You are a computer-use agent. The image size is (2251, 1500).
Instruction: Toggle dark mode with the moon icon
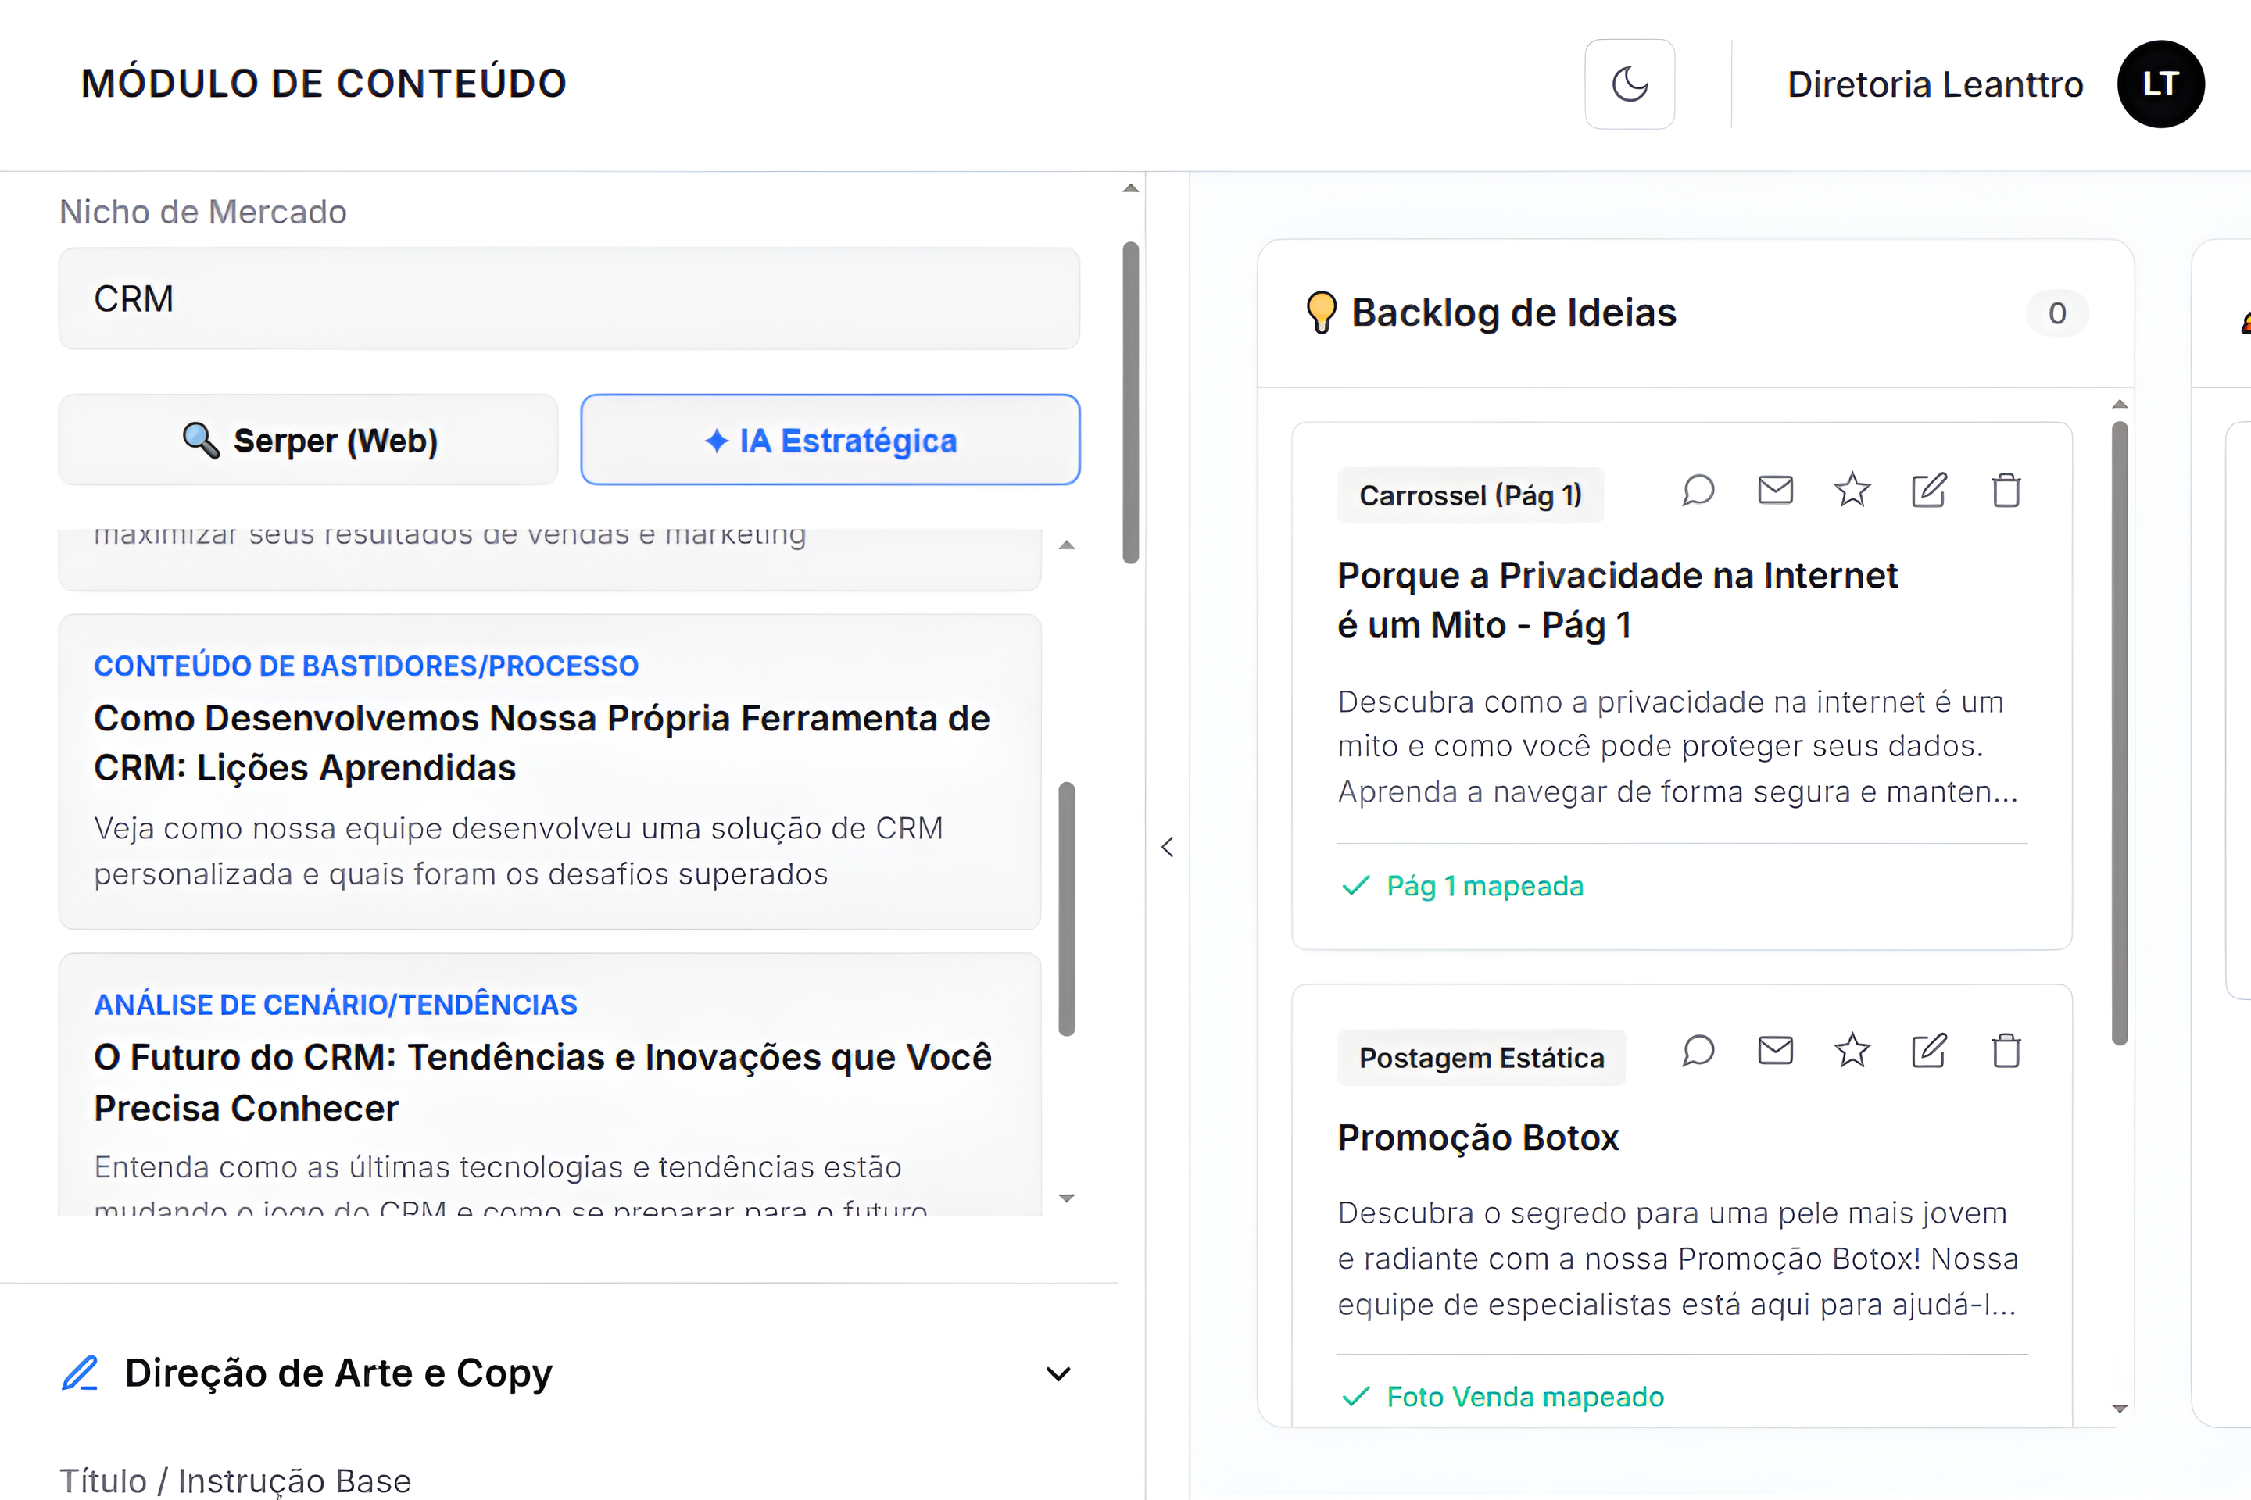[1630, 84]
